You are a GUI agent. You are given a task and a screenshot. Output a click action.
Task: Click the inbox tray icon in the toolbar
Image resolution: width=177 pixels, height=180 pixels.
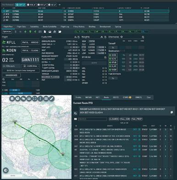tap(50, 32)
